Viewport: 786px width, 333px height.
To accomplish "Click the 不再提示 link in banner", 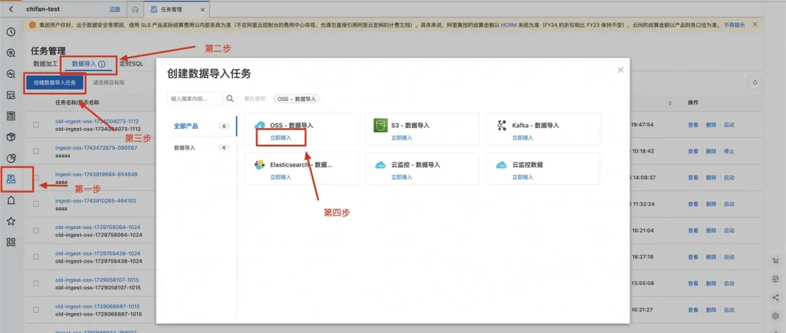I will [734, 25].
